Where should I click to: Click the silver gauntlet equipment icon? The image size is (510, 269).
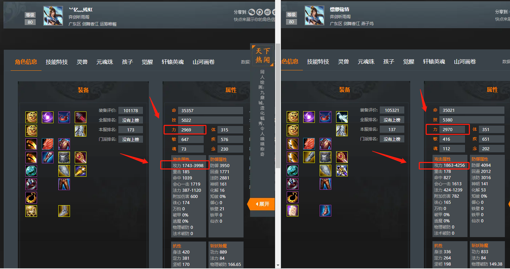[x=309, y=157]
